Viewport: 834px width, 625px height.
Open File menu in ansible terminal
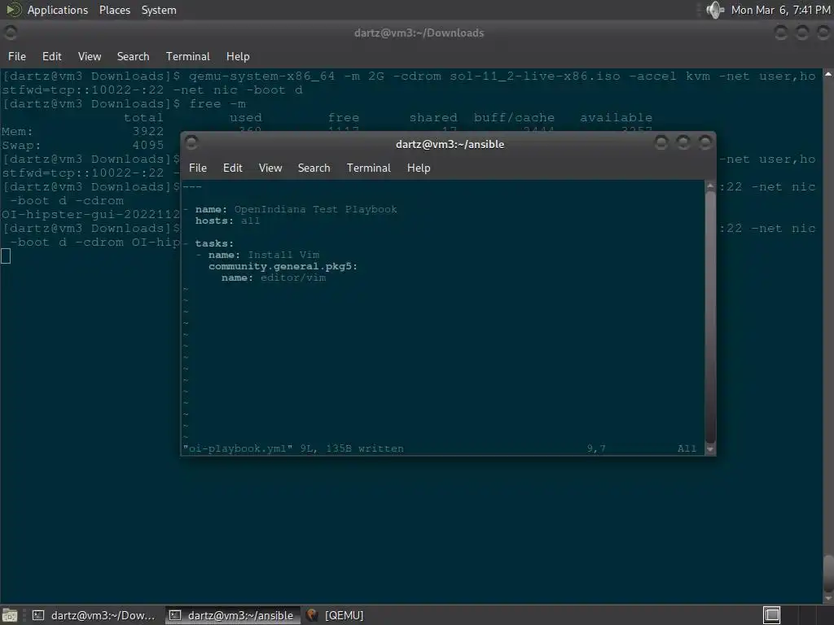(x=197, y=168)
